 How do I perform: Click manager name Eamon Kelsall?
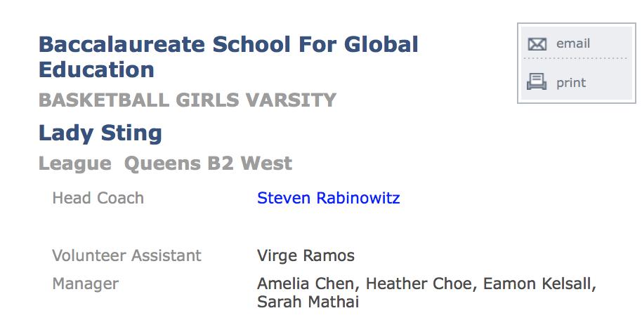click(537, 284)
